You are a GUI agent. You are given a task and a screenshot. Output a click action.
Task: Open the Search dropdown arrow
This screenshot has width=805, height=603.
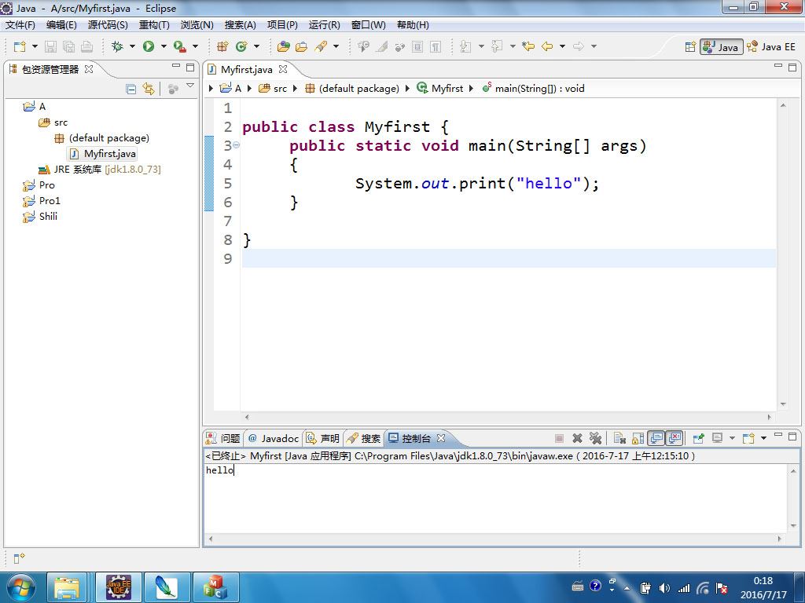click(336, 46)
